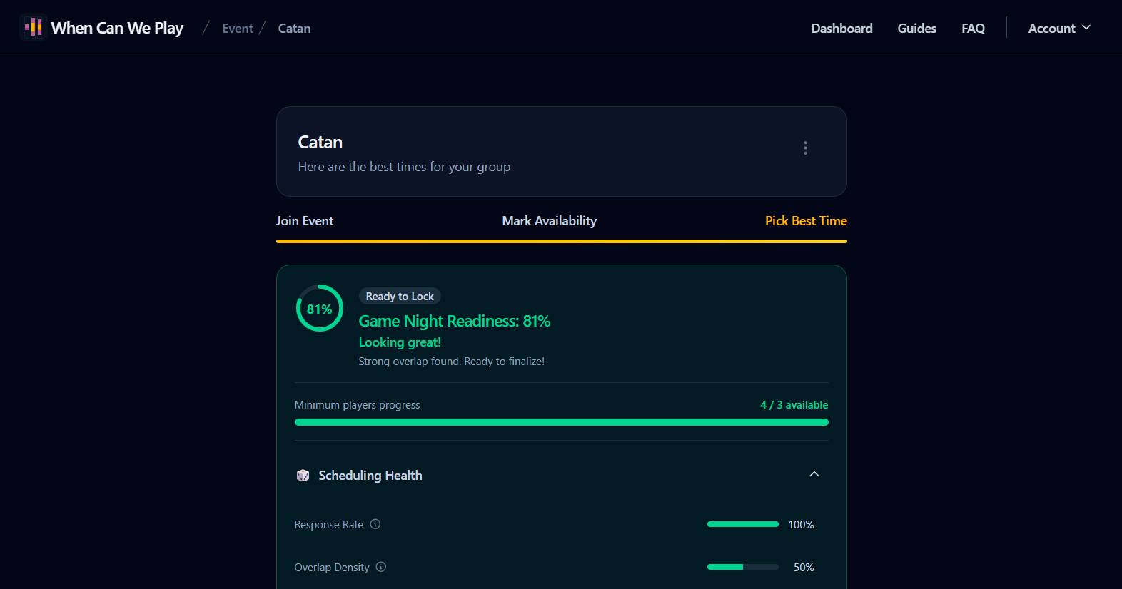Select the breadcrumb separator slash icon

(205, 28)
